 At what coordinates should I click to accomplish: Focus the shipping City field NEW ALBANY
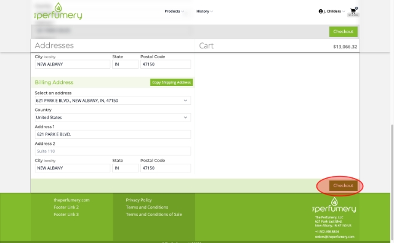[x=73, y=64]
